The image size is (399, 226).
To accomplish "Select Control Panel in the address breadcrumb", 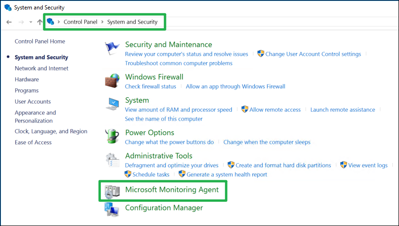I will click(81, 22).
